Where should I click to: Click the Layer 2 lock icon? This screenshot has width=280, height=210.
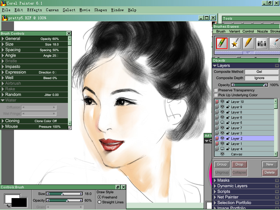click(228, 138)
